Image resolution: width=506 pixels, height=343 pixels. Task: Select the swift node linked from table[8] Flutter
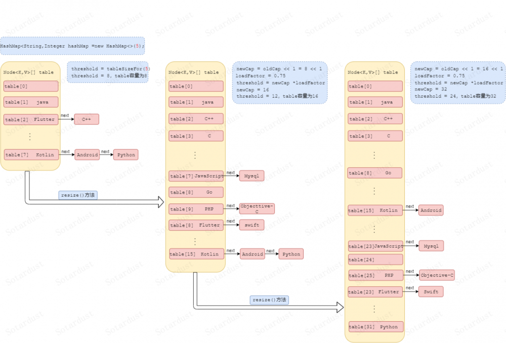(251, 225)
